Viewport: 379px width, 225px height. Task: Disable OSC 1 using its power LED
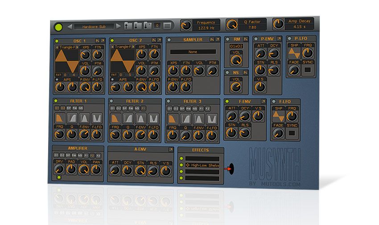pos(57,41)
